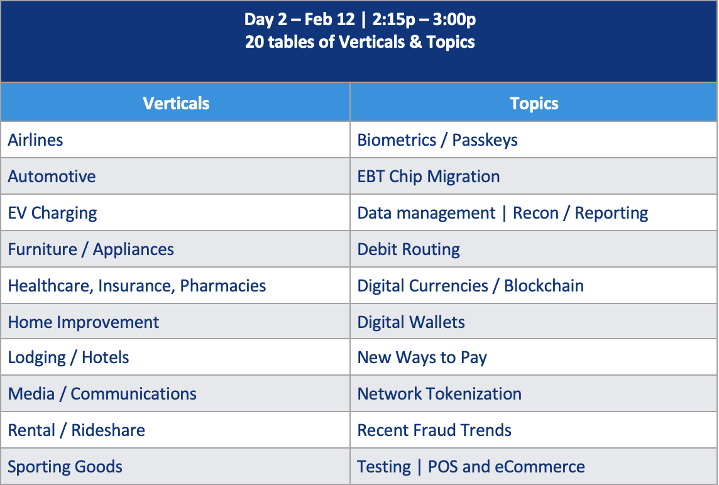The image size is (719, 485).
Task: Select Recent Fraud Trends topic
Action: (x=534, y=430)
